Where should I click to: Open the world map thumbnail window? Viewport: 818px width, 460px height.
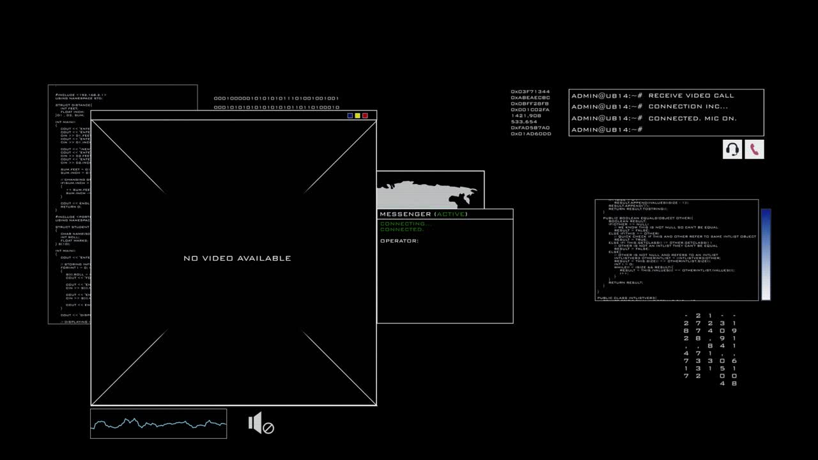[430, 190]
